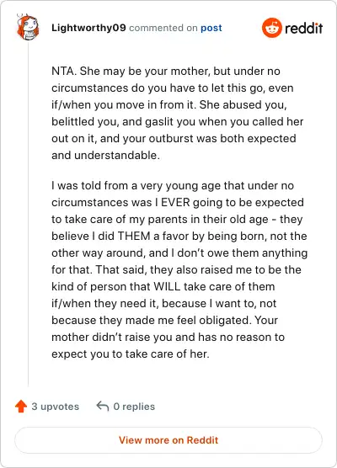Click the reply arrow icon

point(103,407)
